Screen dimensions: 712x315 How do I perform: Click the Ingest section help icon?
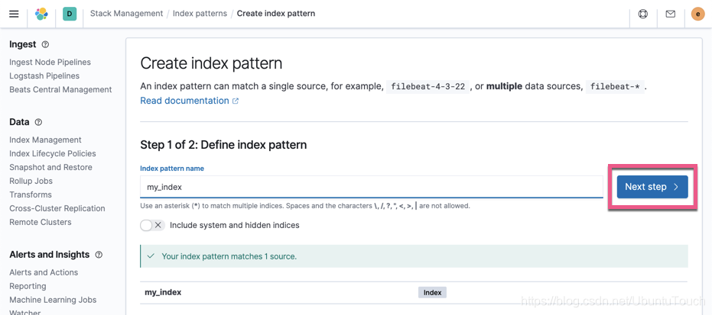click(45, 45)
